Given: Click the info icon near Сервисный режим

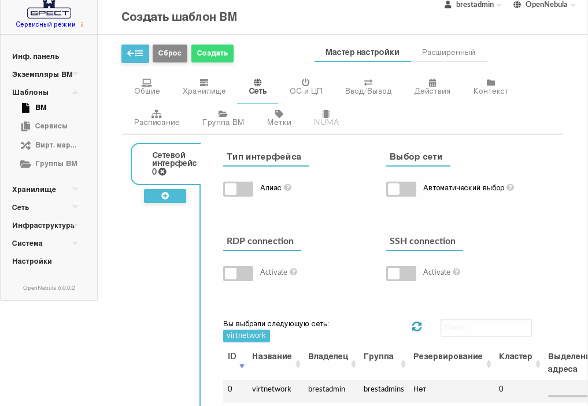Looking at the screenshot, I should (82, 25).
